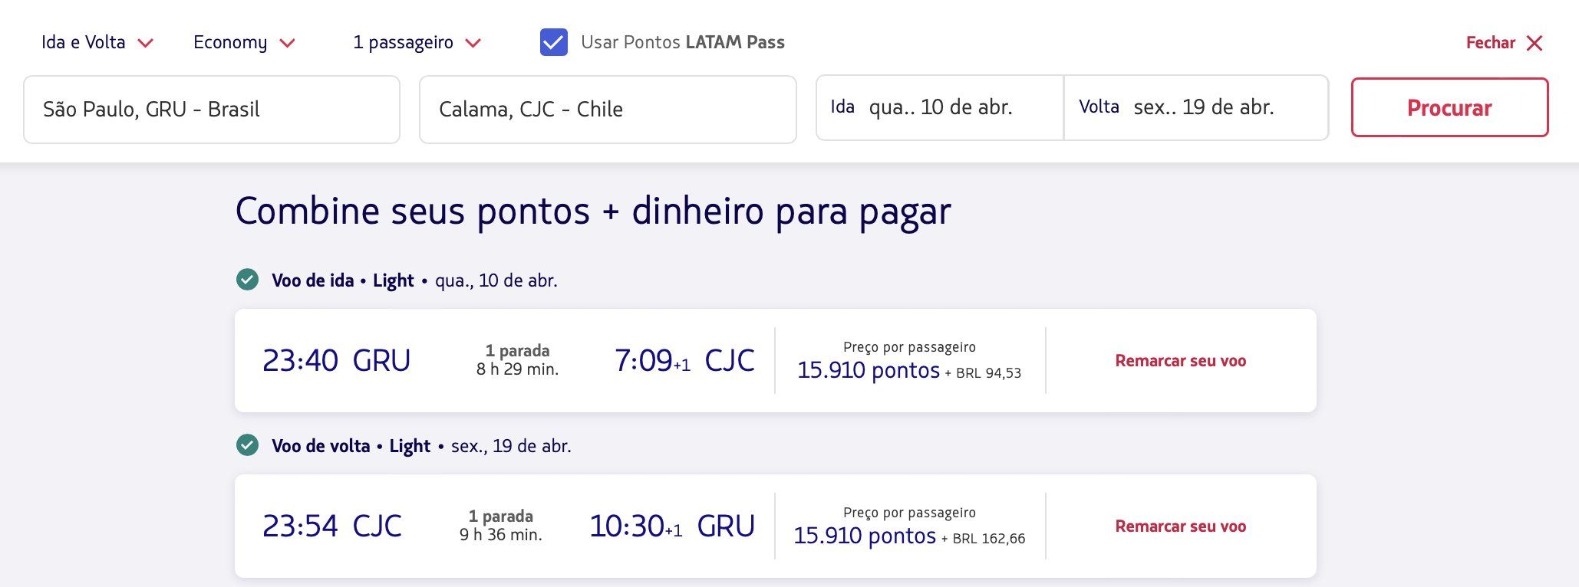This screenshot has height=587, width=1579.
Task: Click Remarcar seu voo for return flight
Action: [1180, 526]
